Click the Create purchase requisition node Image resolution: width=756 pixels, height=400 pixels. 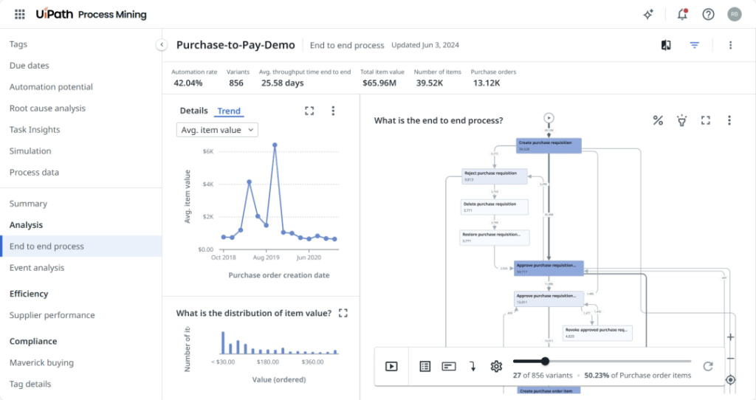549,145
